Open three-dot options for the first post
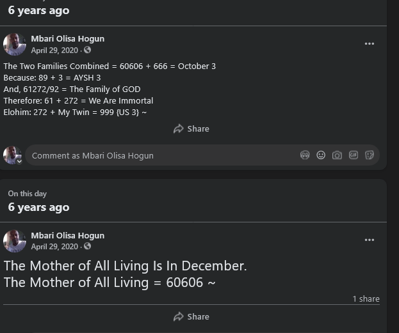Viewport: 399px width, 333px height. tap(370, 43)
